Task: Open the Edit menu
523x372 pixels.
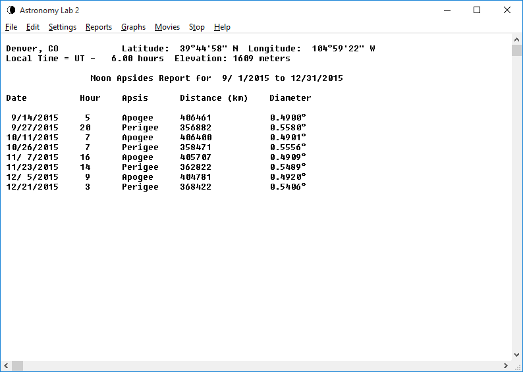Action: 33,27
